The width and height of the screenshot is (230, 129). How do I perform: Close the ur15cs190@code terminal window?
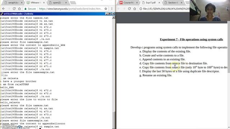point(113,14)
